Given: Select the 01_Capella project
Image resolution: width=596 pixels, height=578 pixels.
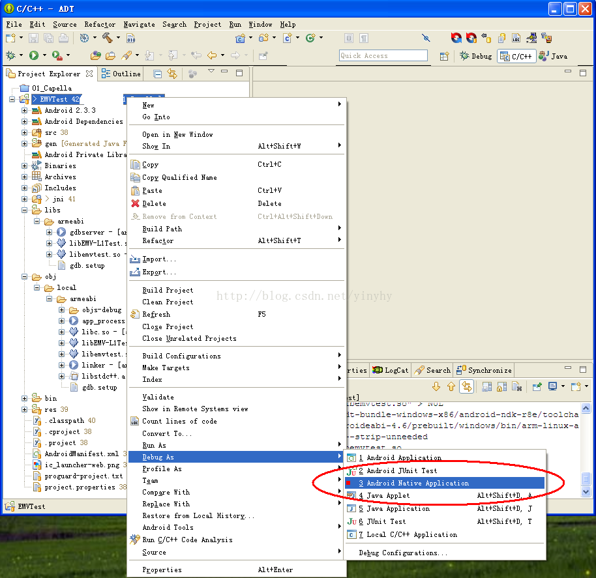Looking at the screenshot, I should (x=52, y=89).
